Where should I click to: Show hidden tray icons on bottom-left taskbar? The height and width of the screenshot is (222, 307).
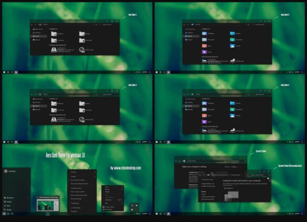click(x=134, y=214)
